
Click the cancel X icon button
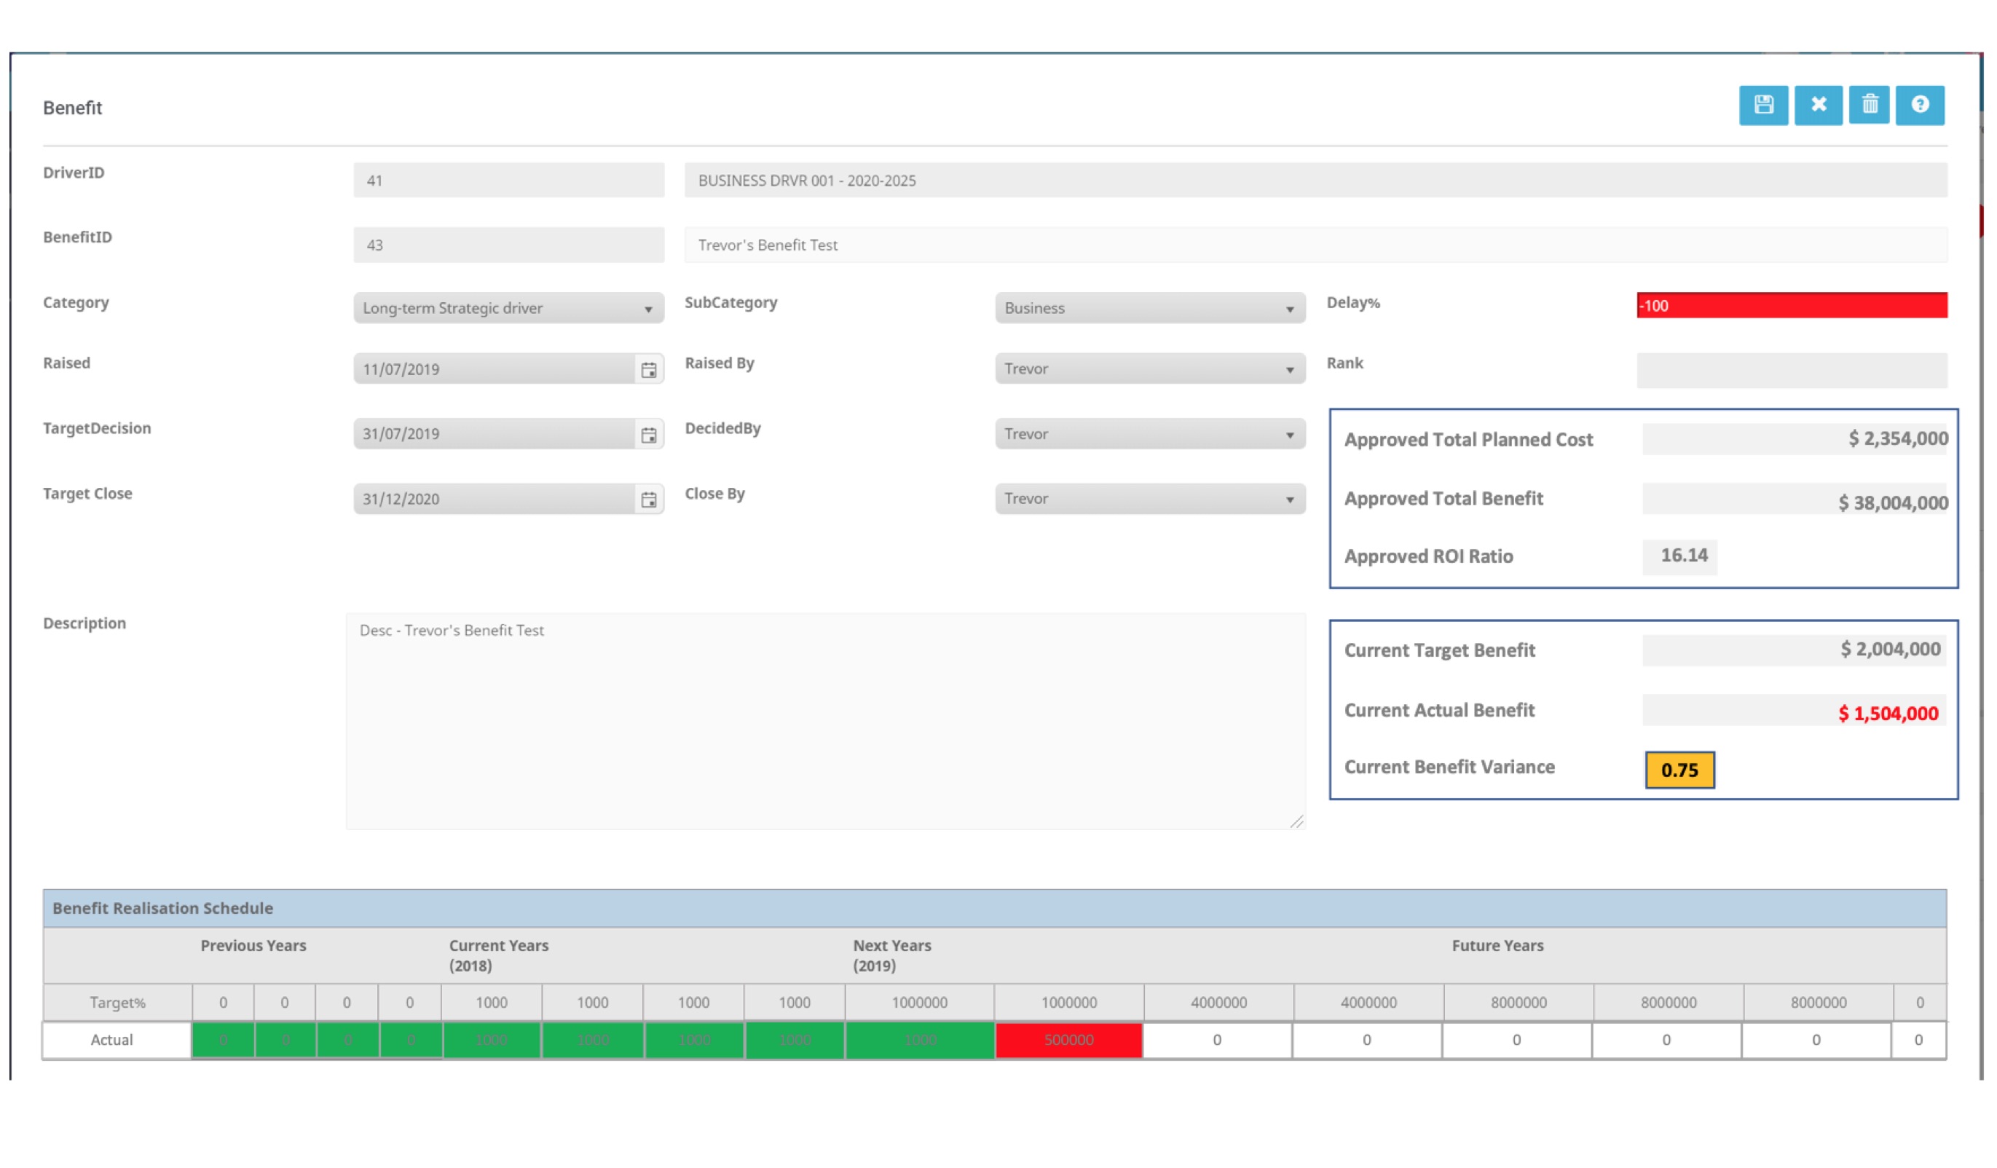(1818, 105)
